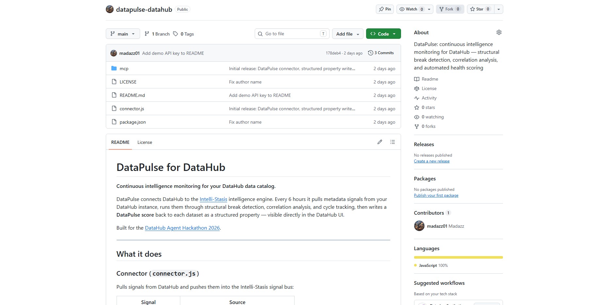Open DataHub Agent Hackathon 2026 link
This screenshot has height=305, width=612.
pos(182,228)
